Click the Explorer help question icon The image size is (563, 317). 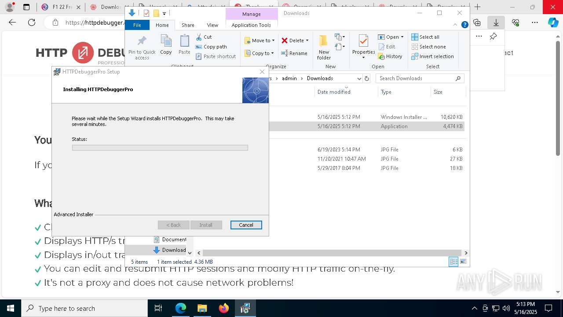tap(464, 25)
